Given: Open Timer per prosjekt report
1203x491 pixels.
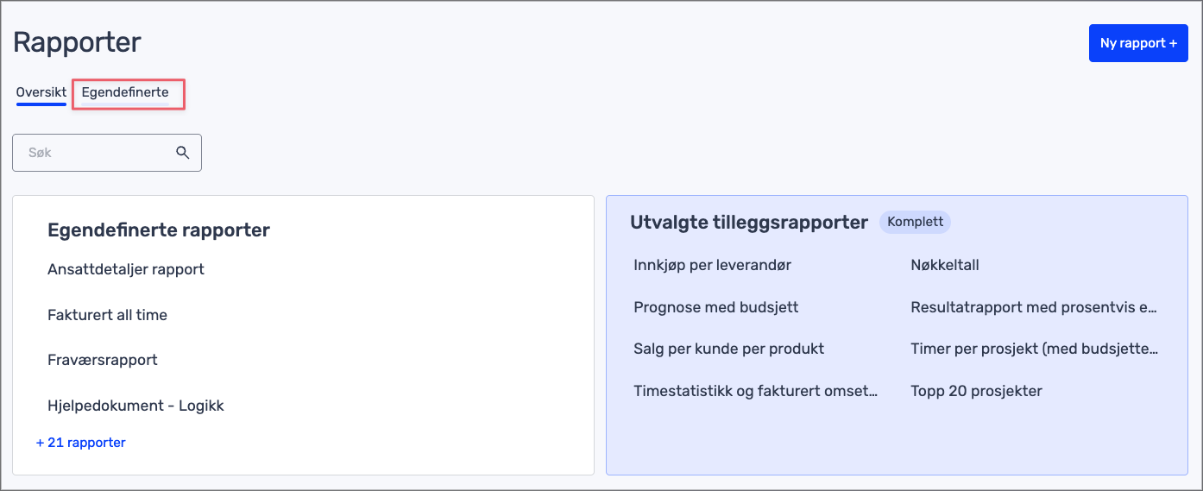Looking at the screenshot, I should (x=1034, y=349).
